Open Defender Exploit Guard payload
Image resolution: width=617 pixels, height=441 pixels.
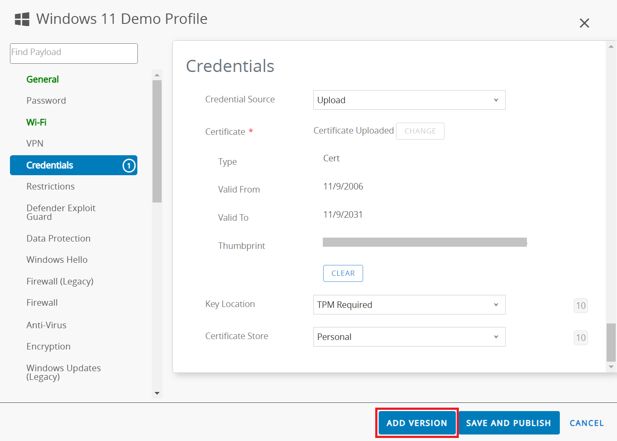tap(61, 212)
